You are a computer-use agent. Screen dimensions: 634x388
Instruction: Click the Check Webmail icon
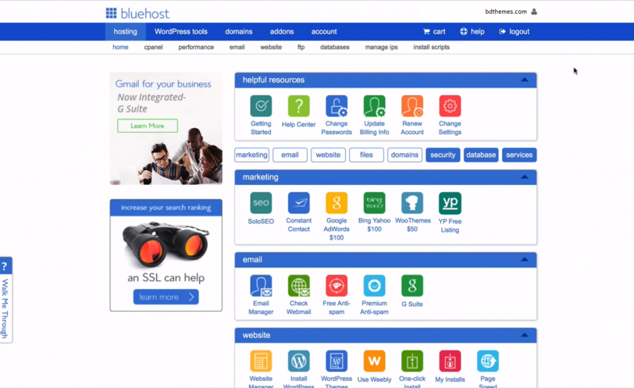pos(298,286)
